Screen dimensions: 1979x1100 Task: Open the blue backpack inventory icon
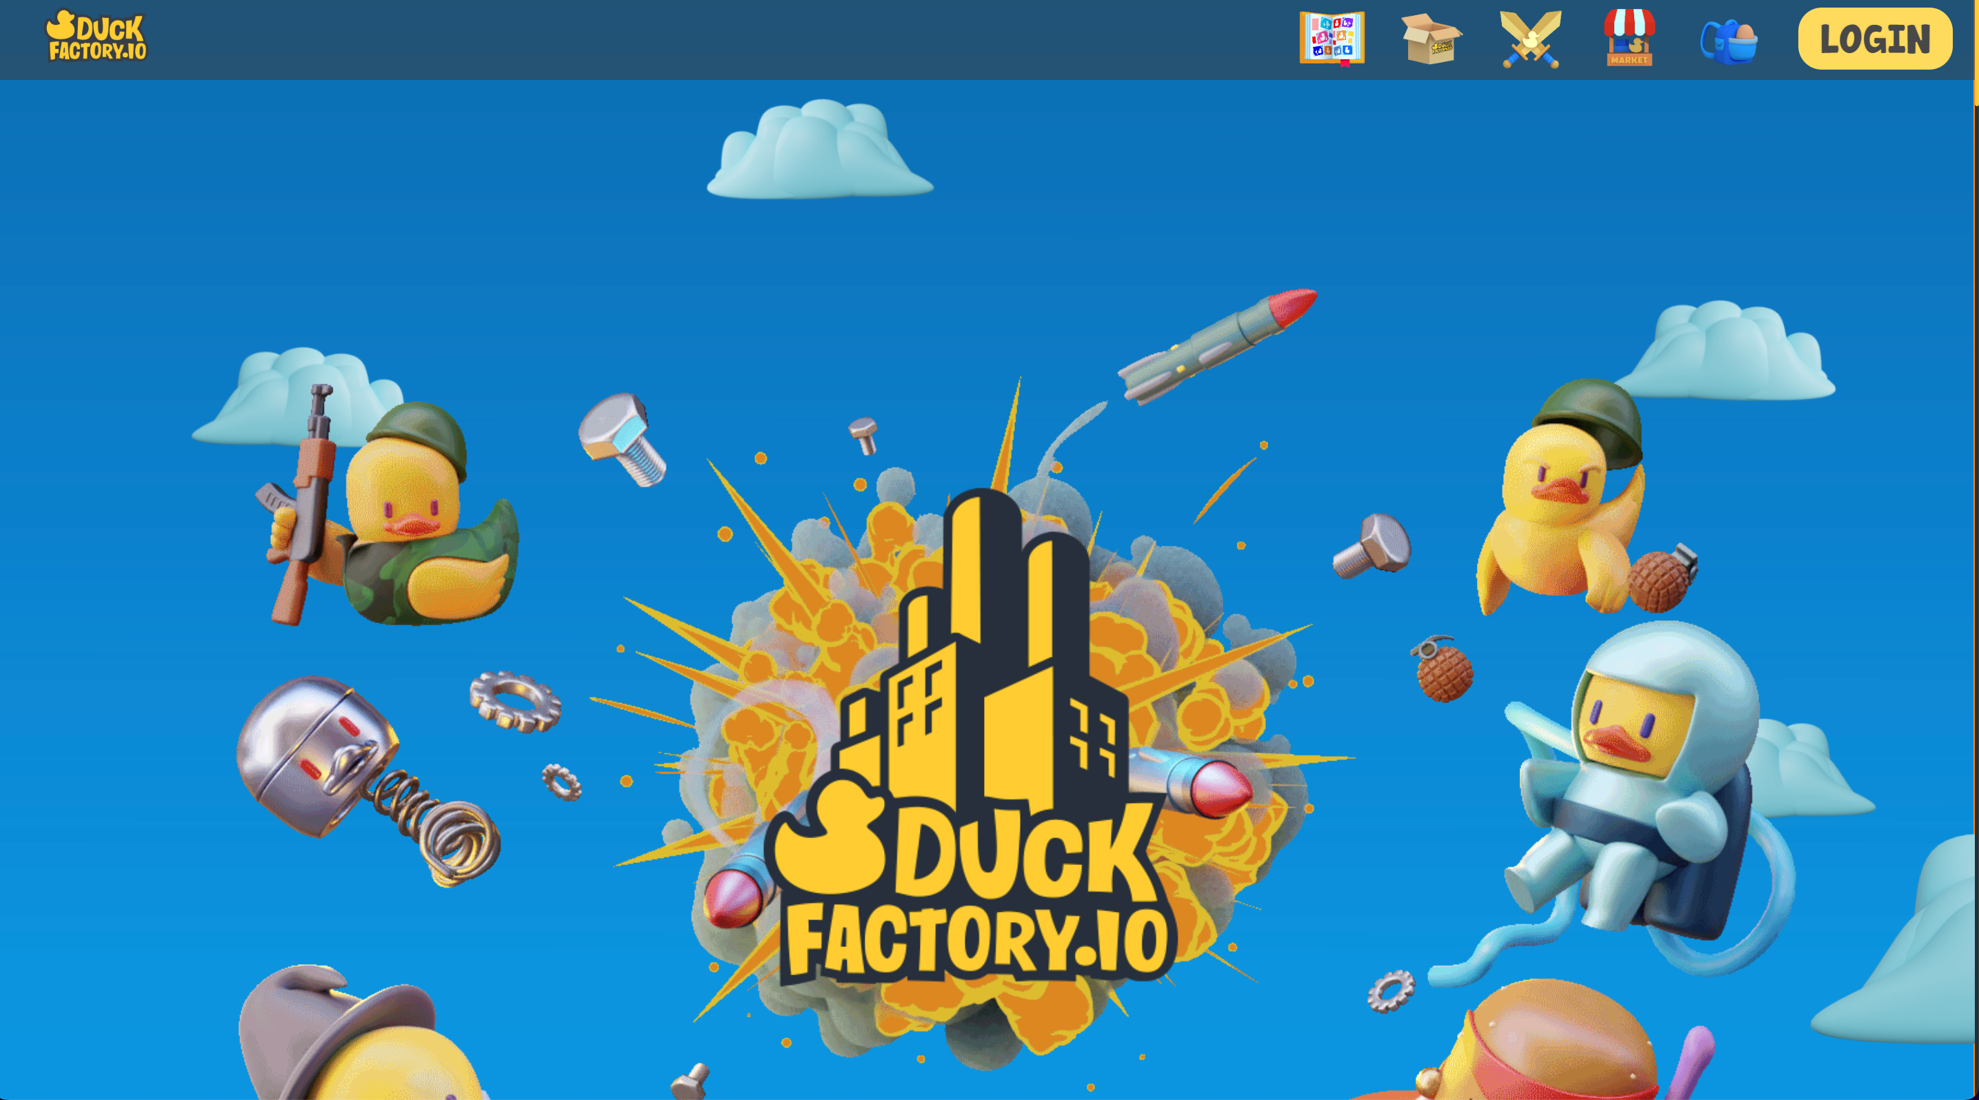coord(1729,41)
